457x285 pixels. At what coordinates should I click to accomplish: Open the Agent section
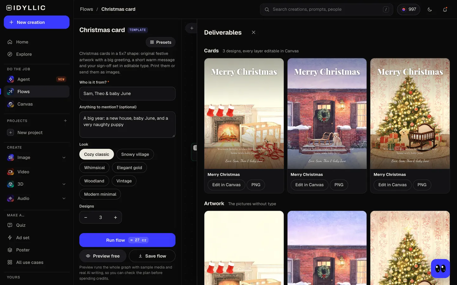(36, 79)
